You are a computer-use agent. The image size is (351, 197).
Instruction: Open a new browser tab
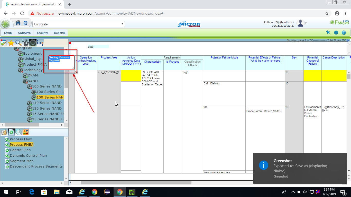point(69,4)
